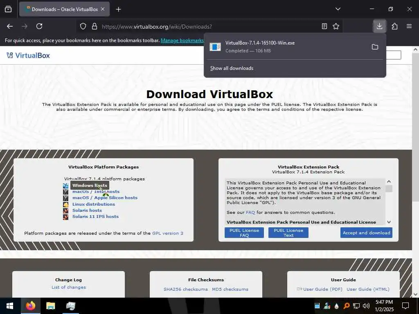Open the Firefox application menu

[409, 26]
